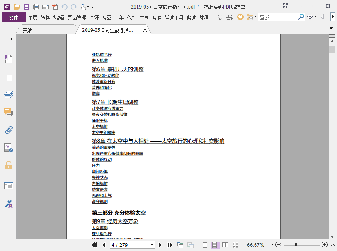Image resolution: width=337 pixels, height=251 pixels.
Task: Open the Bookmarks panel in the sidebar
Action: click(9, 59)
